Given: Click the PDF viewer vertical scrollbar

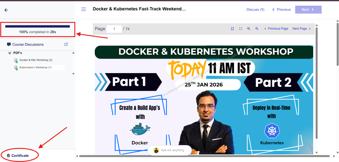Looking at the screenshot, I should pyautogui.click(x=317, y=83).
